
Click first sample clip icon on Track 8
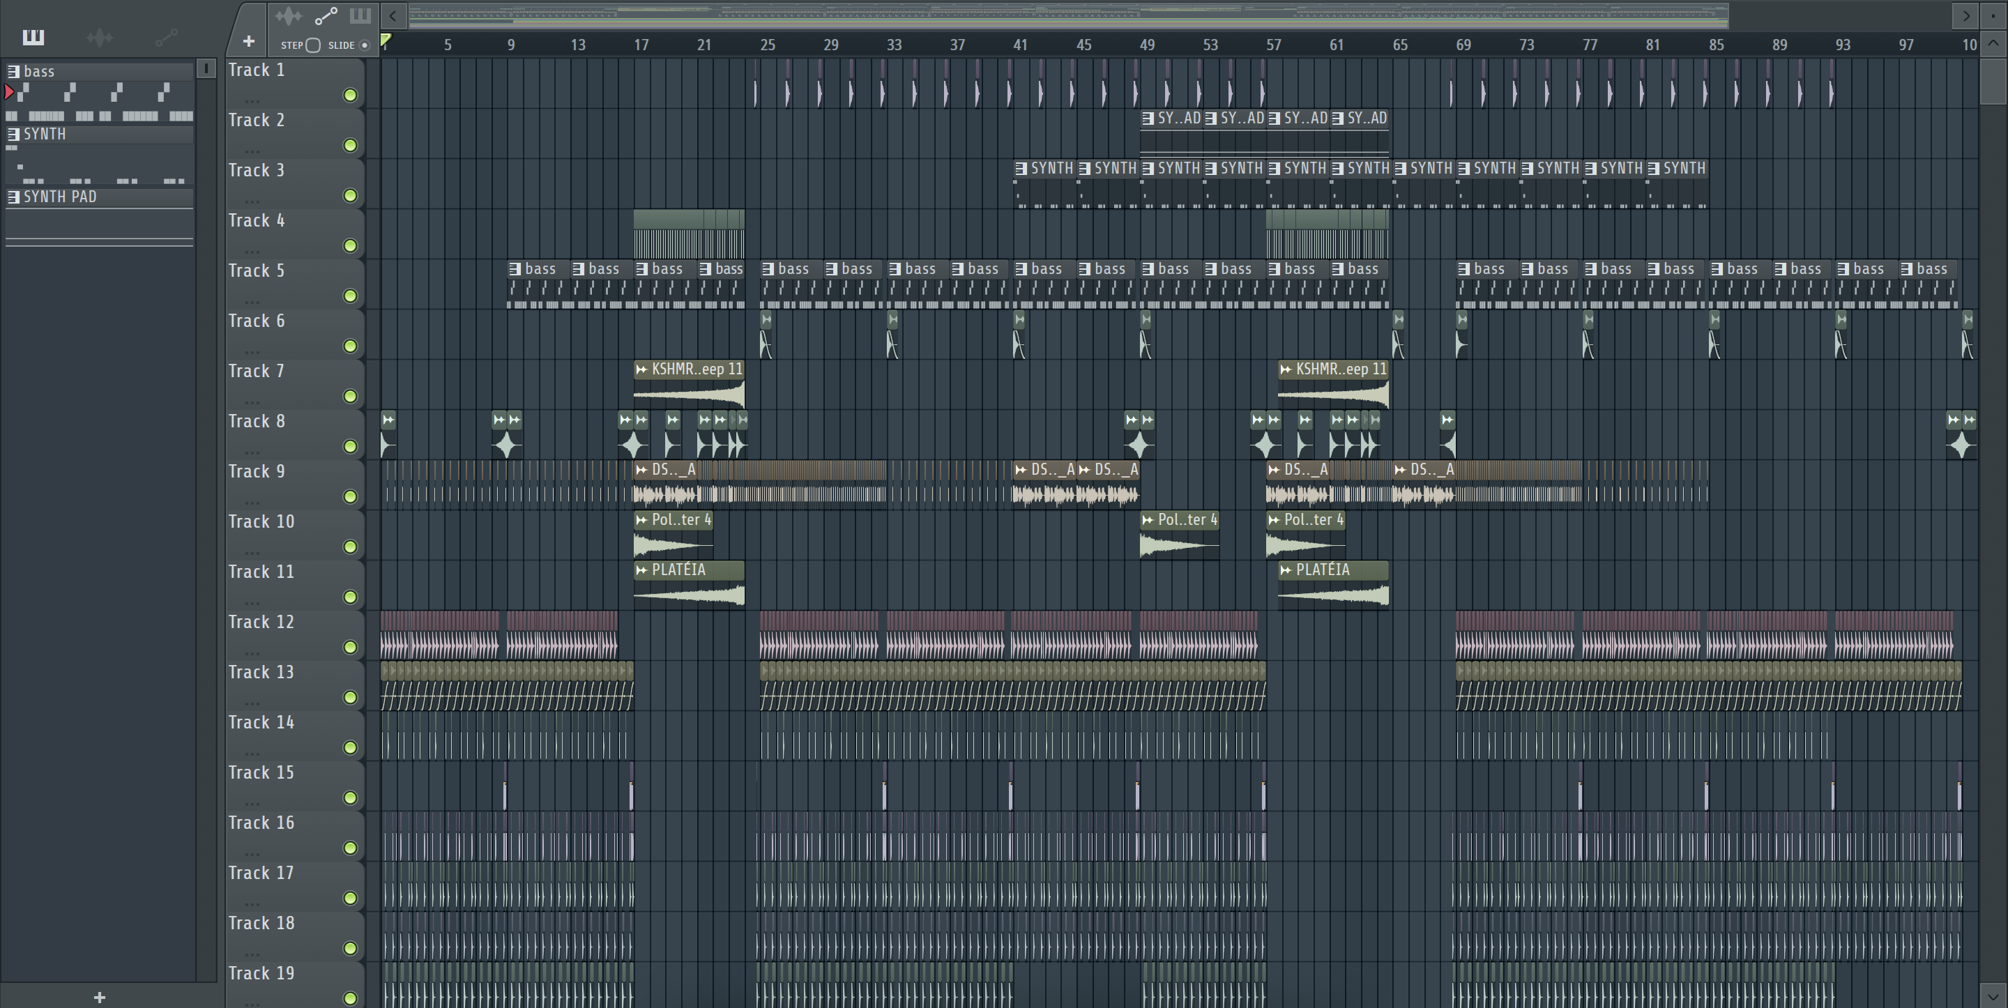click(x=388, y=420)
